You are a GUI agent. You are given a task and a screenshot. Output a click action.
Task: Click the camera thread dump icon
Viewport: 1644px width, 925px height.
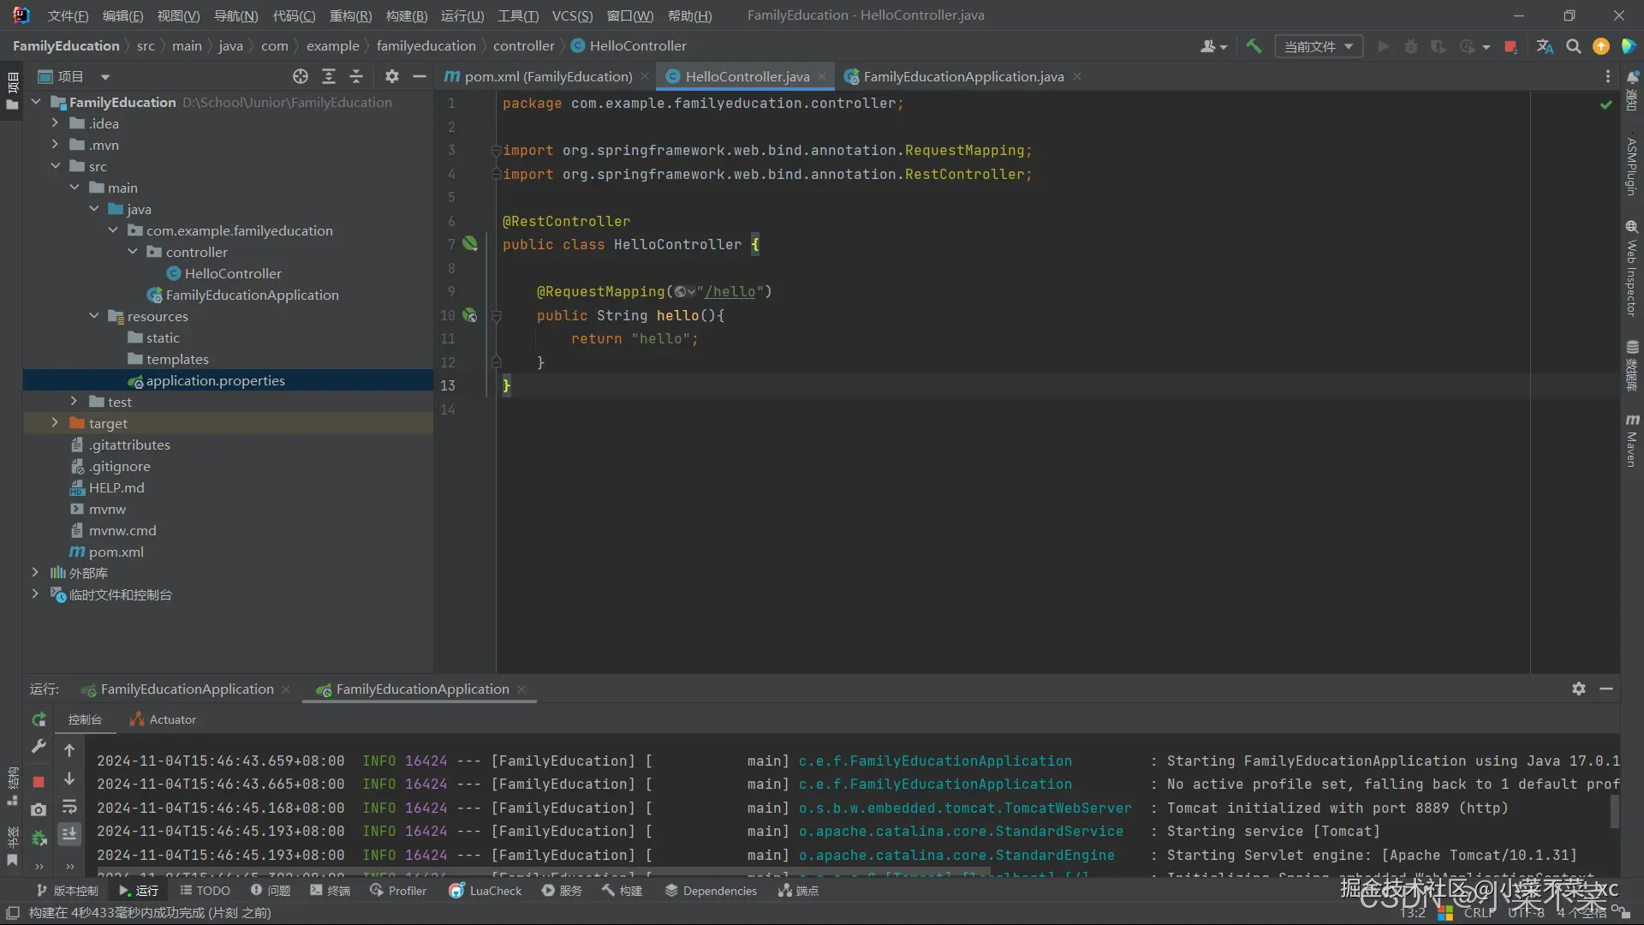point(39,809)
